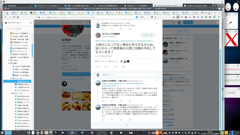Open new tab in Firefox tab strip

click(x=215, y=12)
